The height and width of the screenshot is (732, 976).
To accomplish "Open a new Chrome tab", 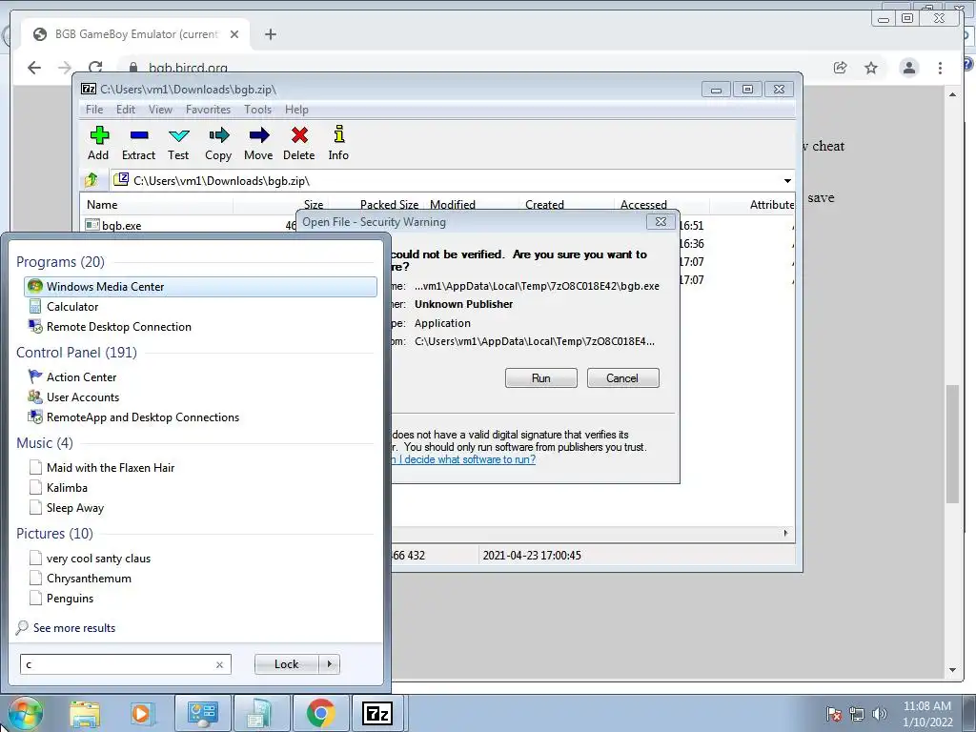I will pos(270,34).
